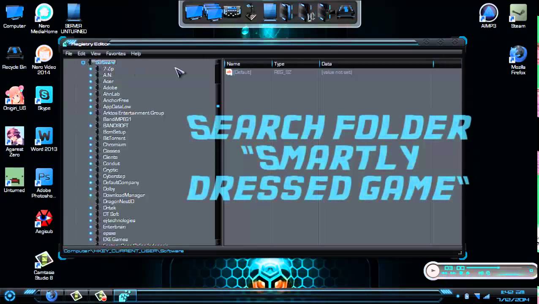The image size is (539, 304).
Task: Expand the AnchorFree key
Action: coord(90,100)
